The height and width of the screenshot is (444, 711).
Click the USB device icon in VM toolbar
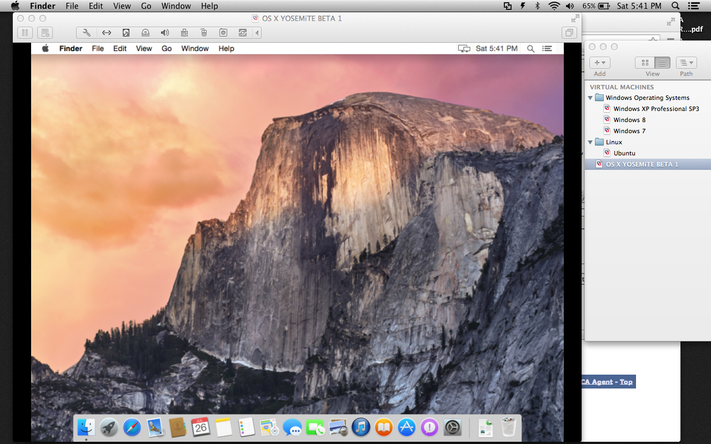[x=184, y=33]
